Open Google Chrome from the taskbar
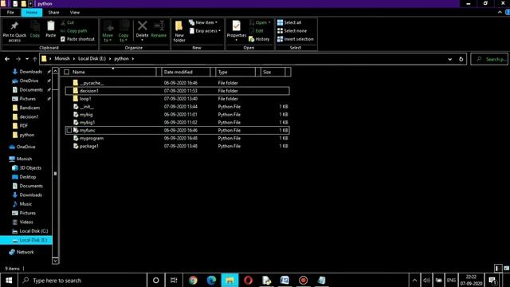 (193, 280)
